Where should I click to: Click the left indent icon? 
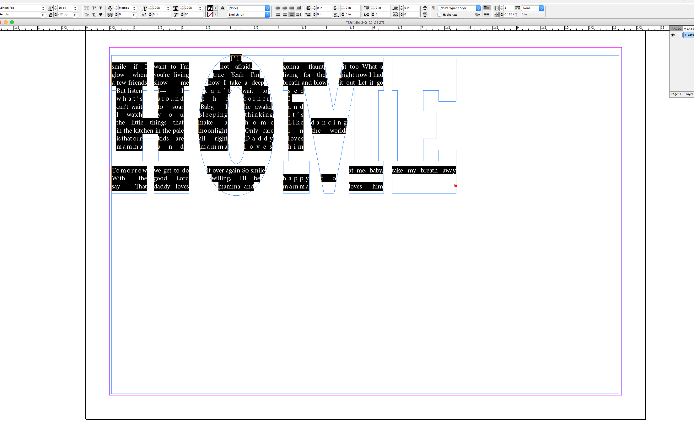[308, 8]
